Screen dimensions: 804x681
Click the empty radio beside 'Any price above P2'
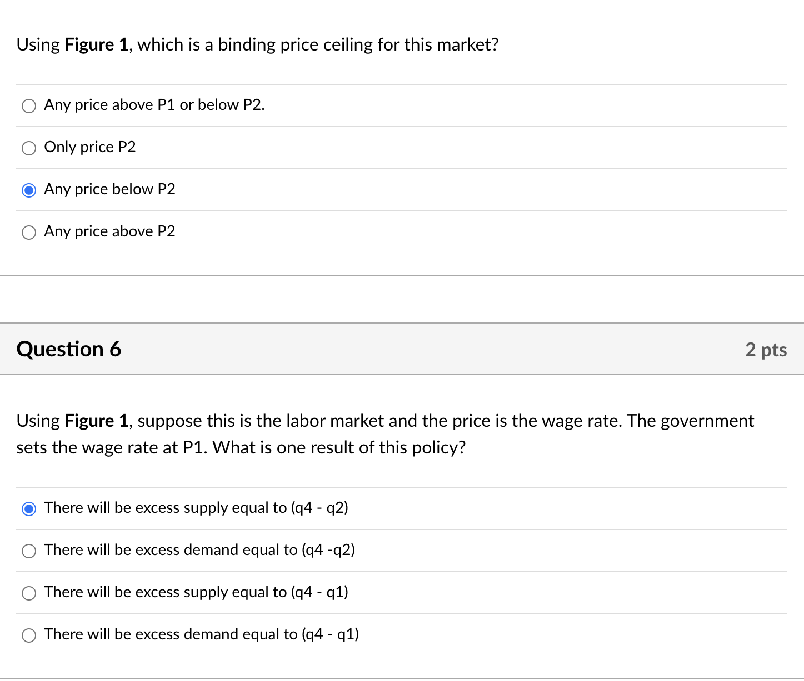pyautogui.click(x=28, y=233)
